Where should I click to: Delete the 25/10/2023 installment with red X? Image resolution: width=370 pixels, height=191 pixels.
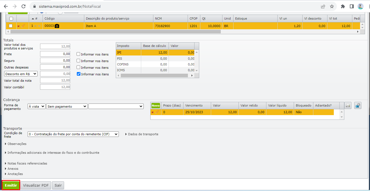(x=152, y=112)
